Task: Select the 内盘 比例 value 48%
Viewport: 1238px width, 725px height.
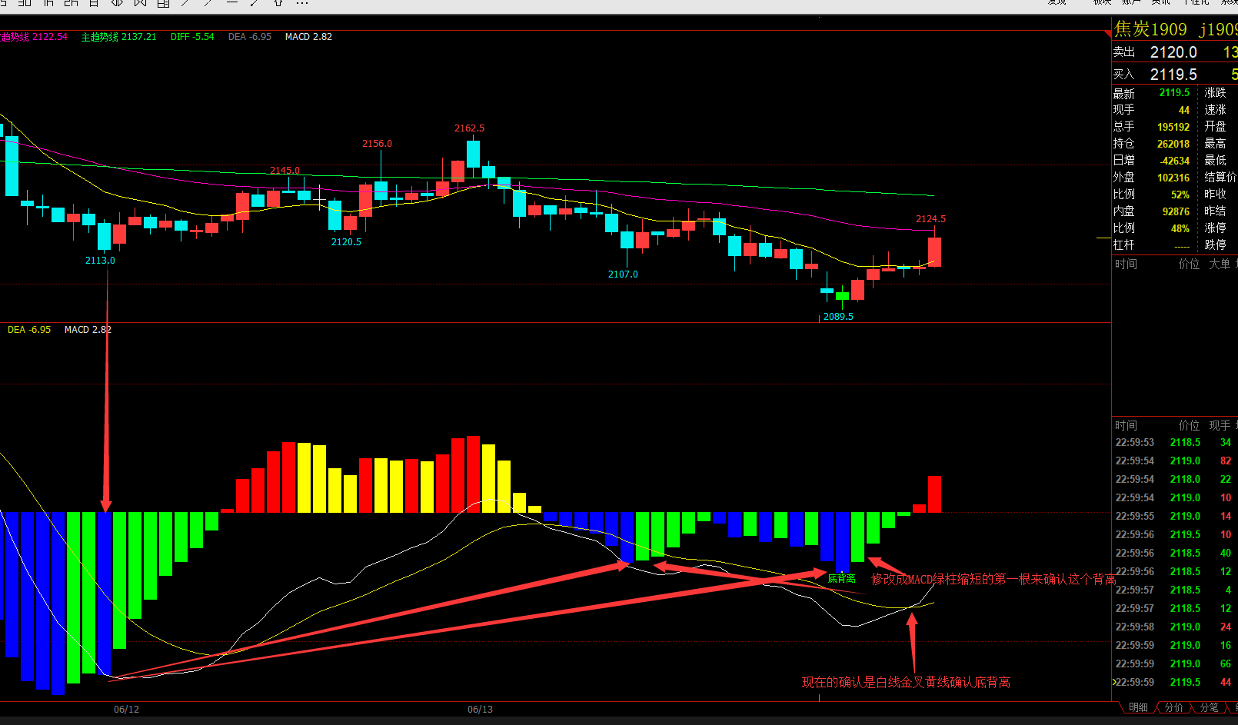Action: click(1180, 228)
